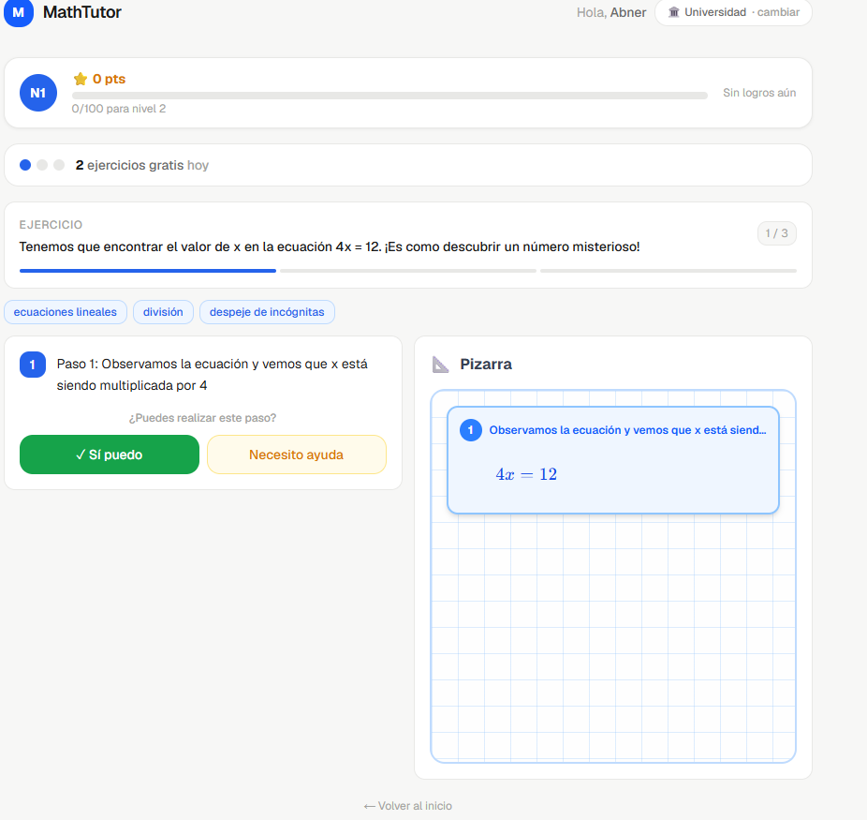The width and height of the screenshot is (867, 820).
Task: Select the second free exercise dot
Action: (x=42, y=165)
